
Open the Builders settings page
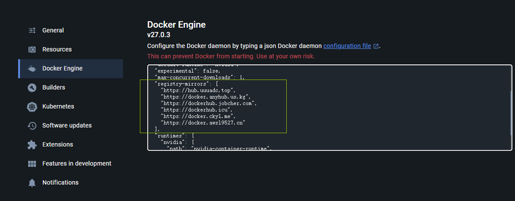(71, 88)
